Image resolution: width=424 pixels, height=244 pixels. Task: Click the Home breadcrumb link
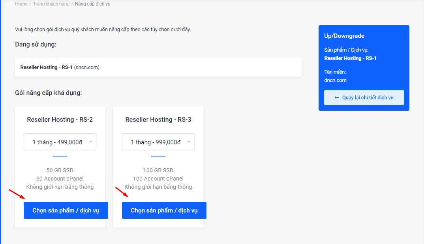21,4
